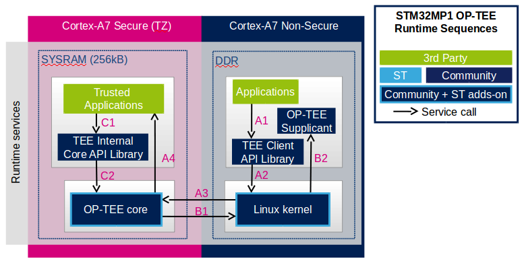
Task: Click the A3 arrow label
Action: (x=202, y=193)
